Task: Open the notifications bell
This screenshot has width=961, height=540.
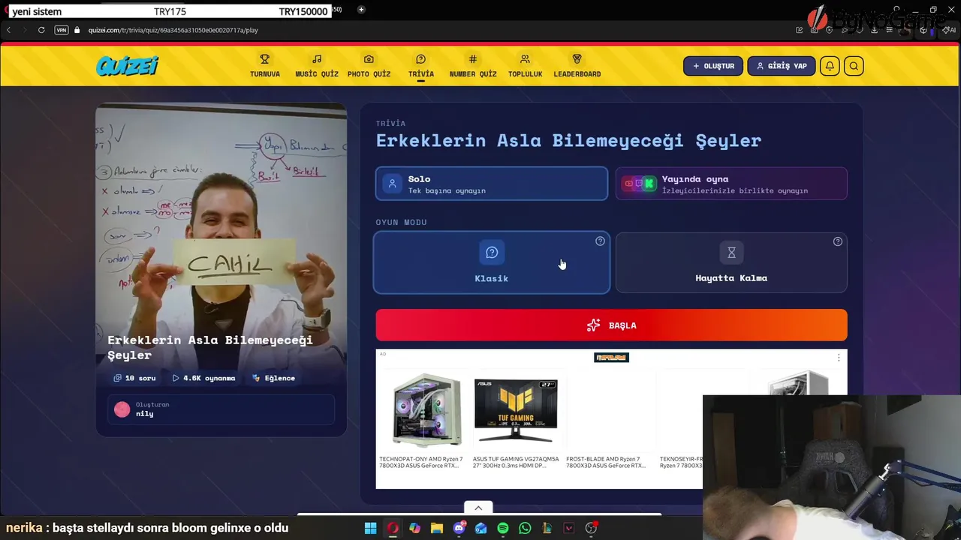Action: [x=830, y=66]
